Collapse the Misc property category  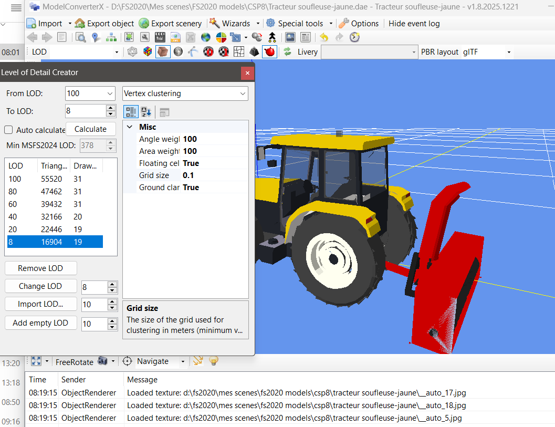coord(129,127)
